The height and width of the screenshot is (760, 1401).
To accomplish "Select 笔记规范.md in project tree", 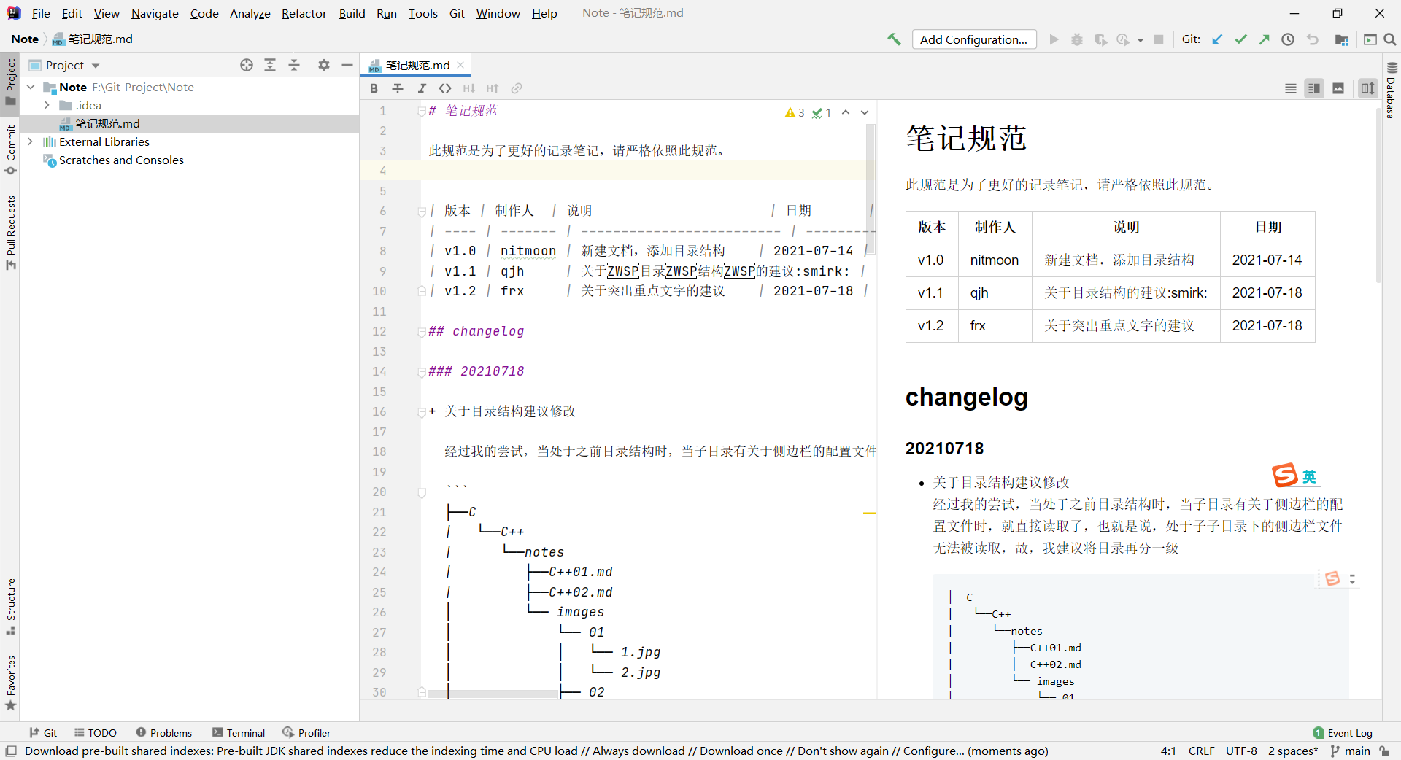I will (x=107, y=123).
